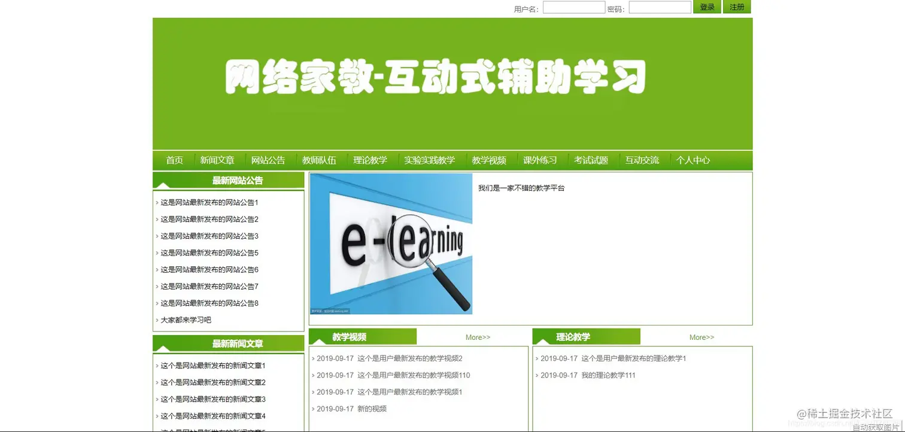Open the 大家都来学习吧 announcement
This screenshot has width=905, height=432.
(185, 320)
